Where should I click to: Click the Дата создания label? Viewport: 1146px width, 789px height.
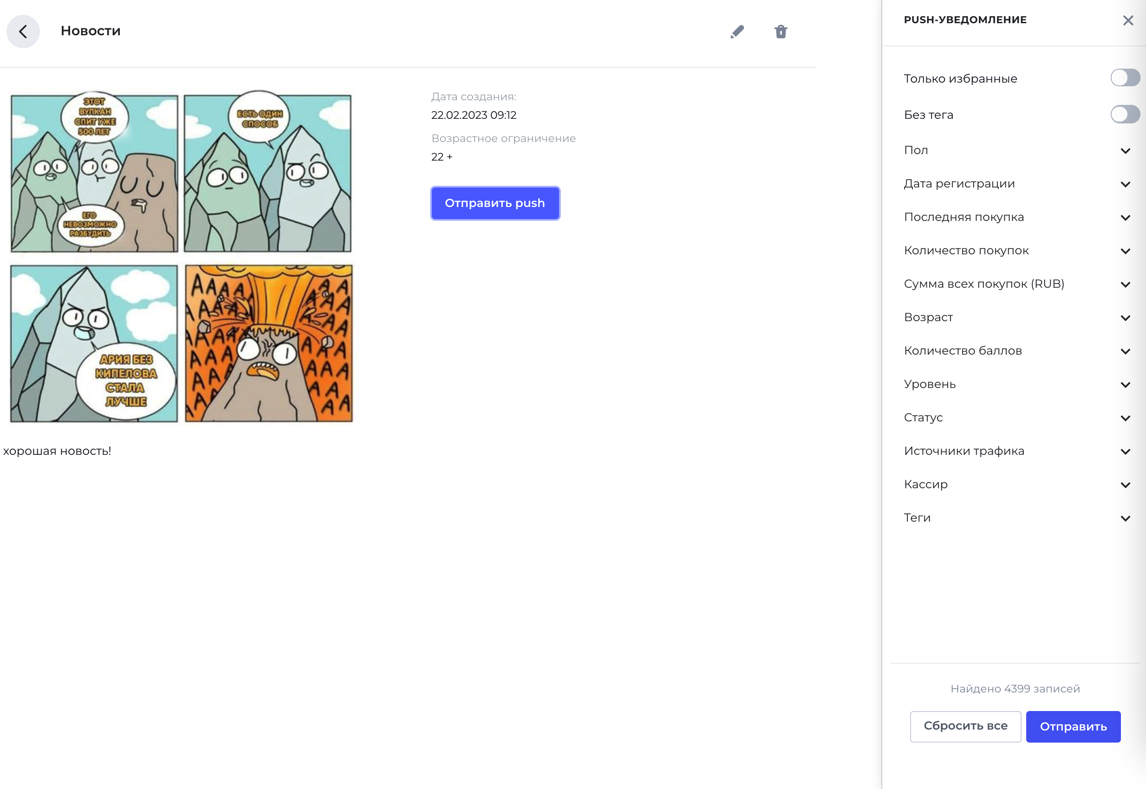click(x=473, y=97)
